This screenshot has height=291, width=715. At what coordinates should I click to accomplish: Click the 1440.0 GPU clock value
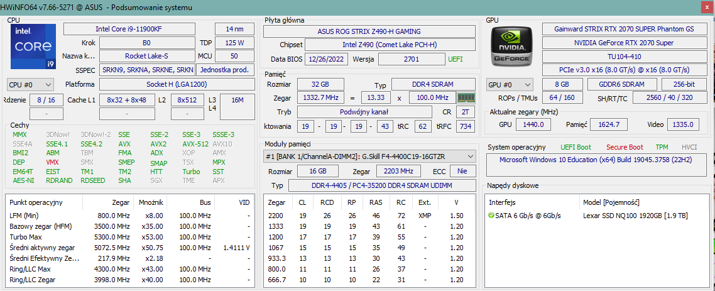[x=533, y=124]
